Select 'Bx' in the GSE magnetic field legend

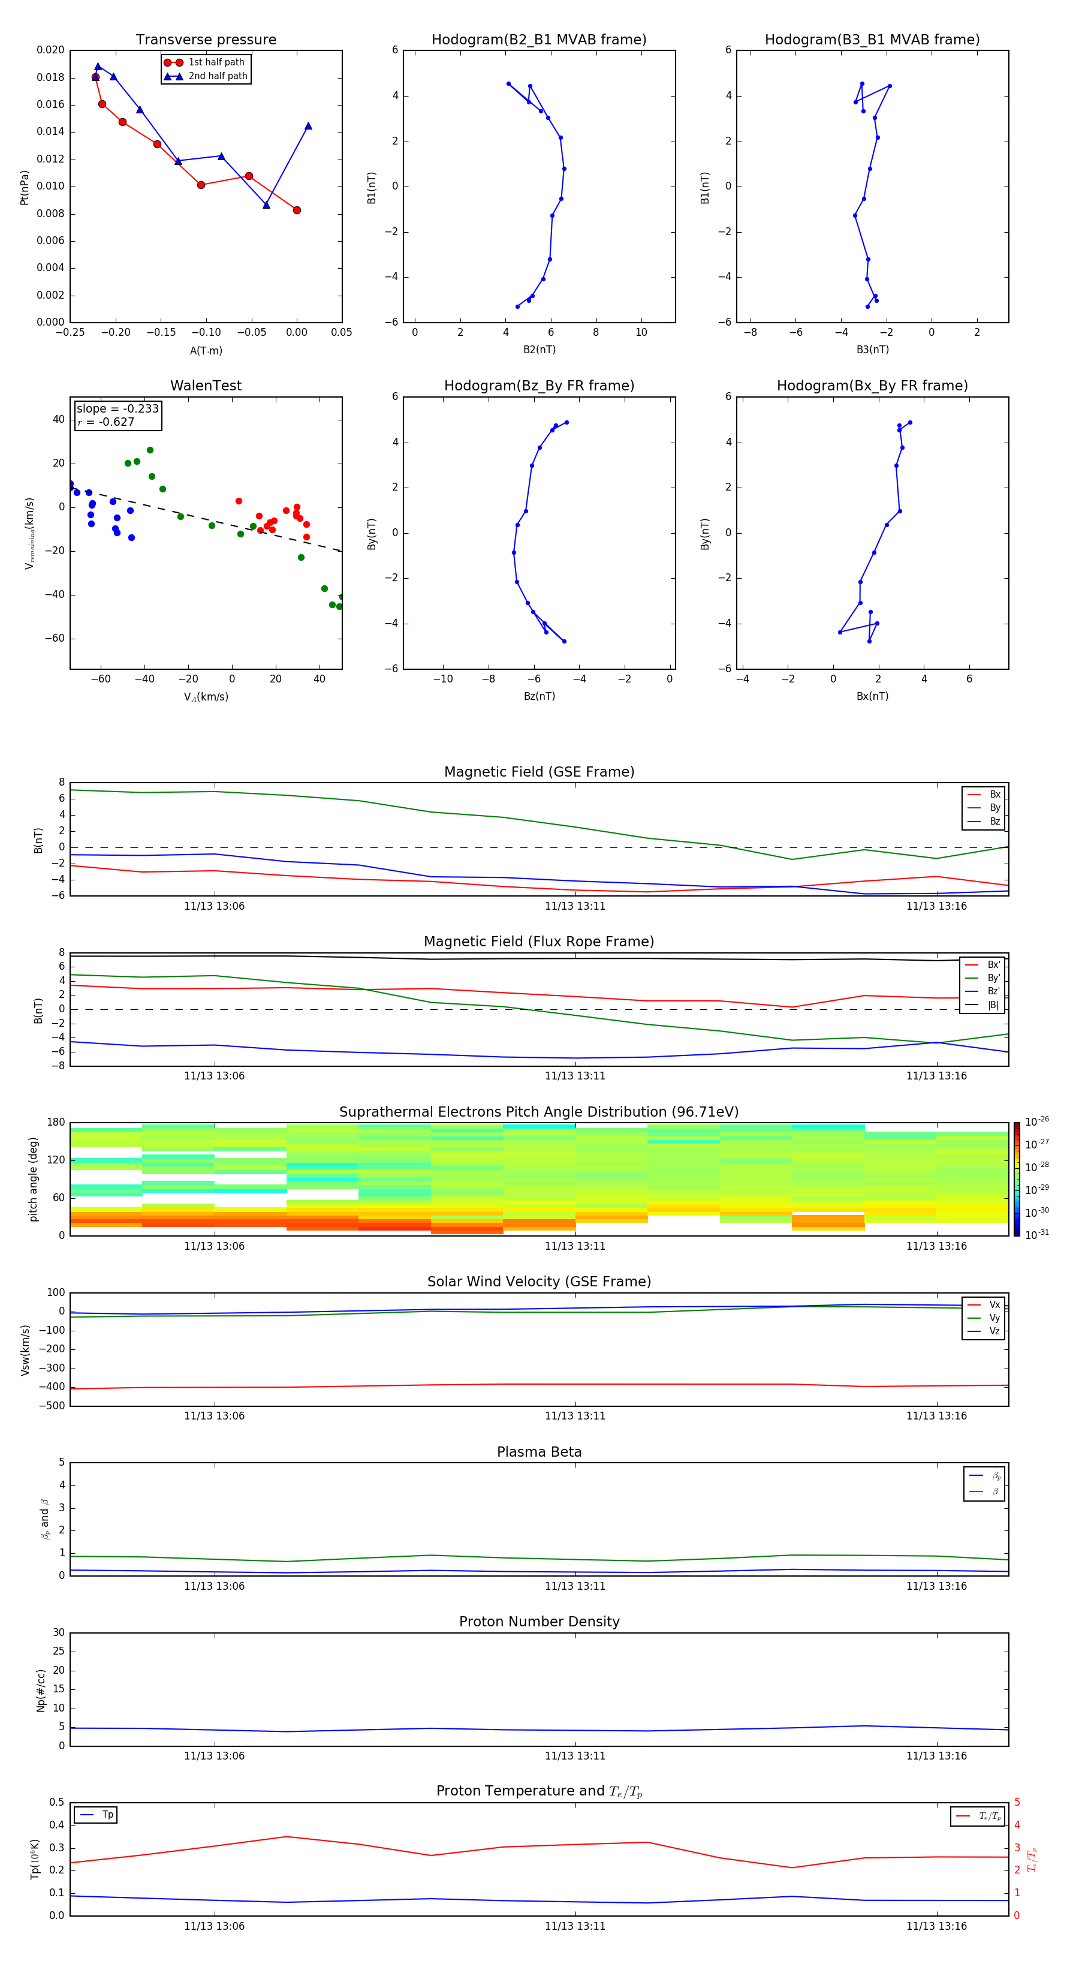[x=984, y=795]
